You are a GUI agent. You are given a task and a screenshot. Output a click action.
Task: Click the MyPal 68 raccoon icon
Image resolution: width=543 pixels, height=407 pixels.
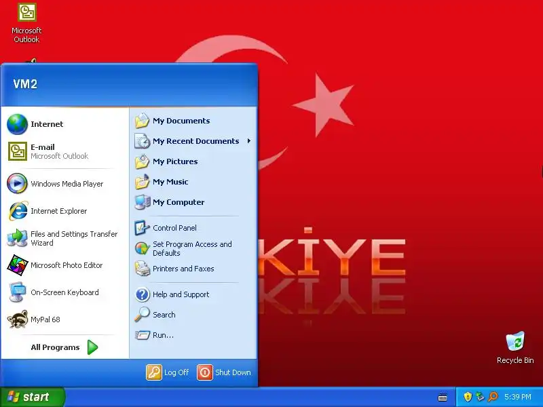pos(18,319)
